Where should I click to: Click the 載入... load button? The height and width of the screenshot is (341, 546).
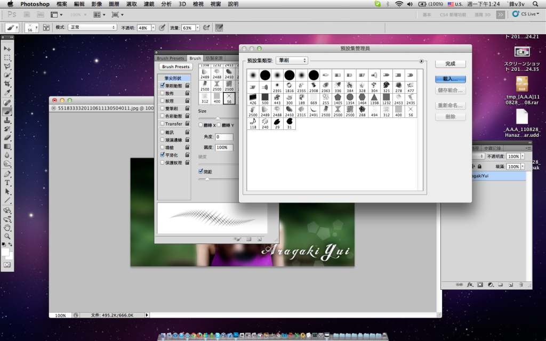click(x=451, y=79)
